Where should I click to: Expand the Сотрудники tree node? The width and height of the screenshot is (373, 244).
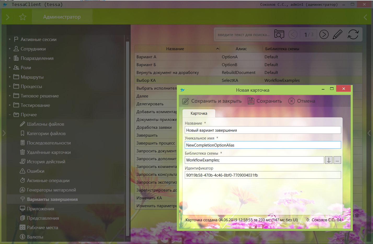[10, 49]
